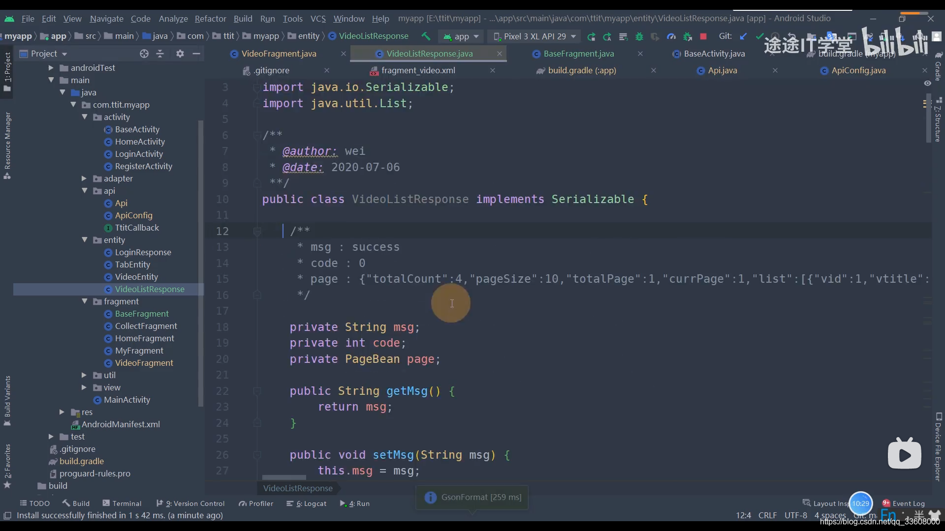Close the Api.java tab
Screen dimensions: 945x531
pos(775,70)
